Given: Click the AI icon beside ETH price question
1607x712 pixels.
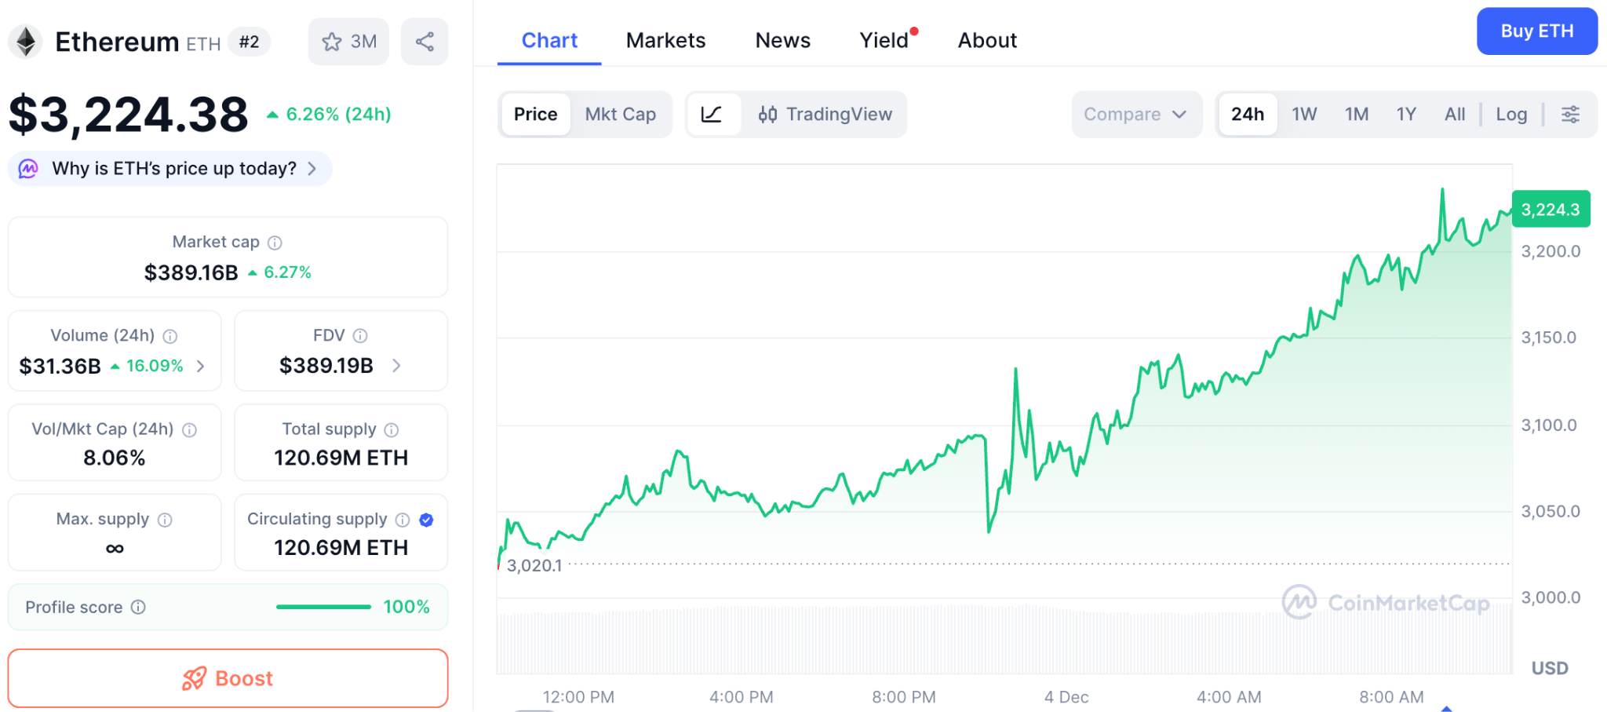Looking at the screenshot, I should (28, 169).
